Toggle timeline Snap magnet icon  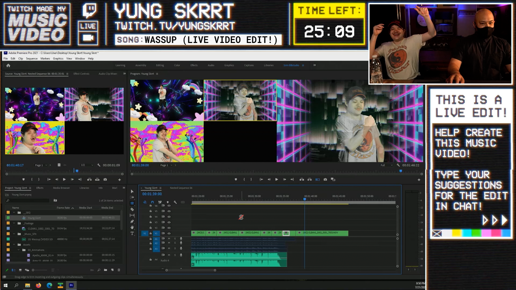[152, 202]
